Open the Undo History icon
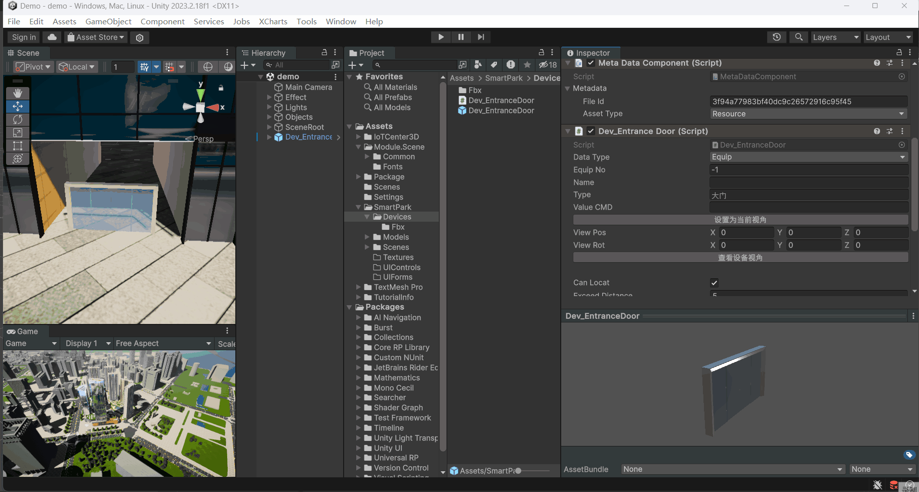Image resolution: width=919 pixels, height=492 pixels. tap(776, 37)
